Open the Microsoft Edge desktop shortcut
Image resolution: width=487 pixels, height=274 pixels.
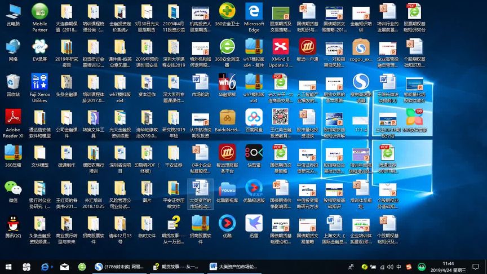tap(254, 11)
